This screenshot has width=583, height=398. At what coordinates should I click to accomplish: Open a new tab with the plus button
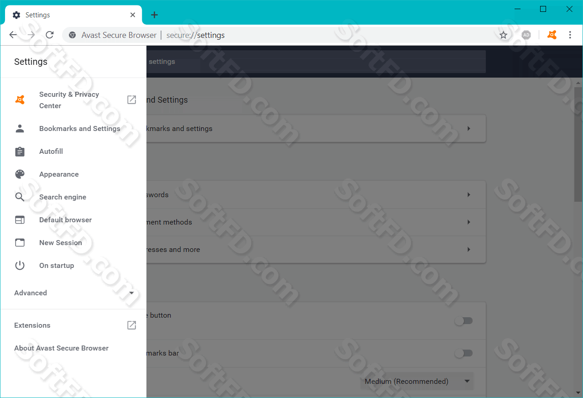pyautogui.click(x=154, y=15)
